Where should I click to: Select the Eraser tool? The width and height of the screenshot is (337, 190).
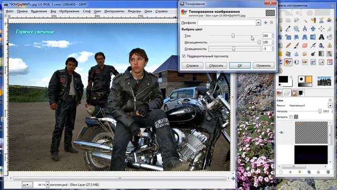[305, 45]
